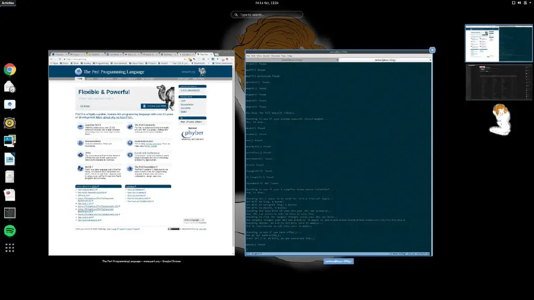Open the clock showing Fri 14 Oct
Image resolution: width=534 pixels, height=300 pixels.
(x=267, y=3)
